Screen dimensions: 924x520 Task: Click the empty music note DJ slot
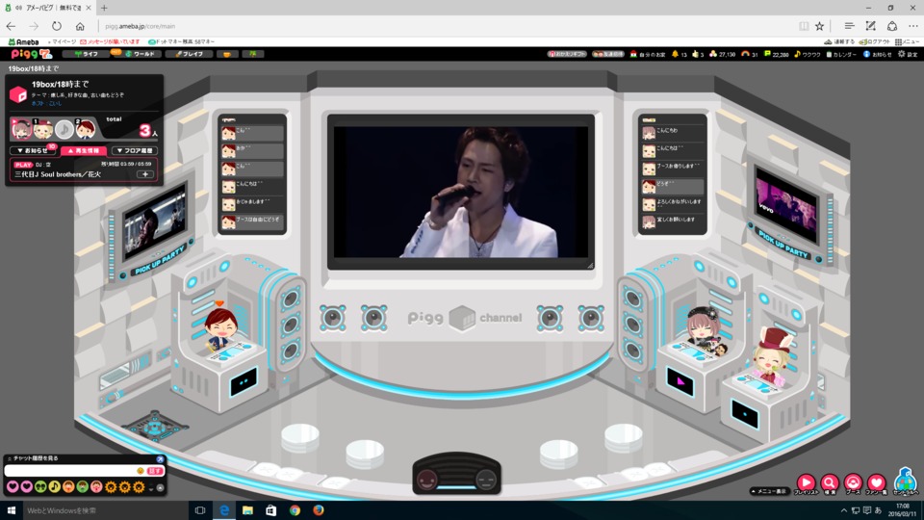64,129
